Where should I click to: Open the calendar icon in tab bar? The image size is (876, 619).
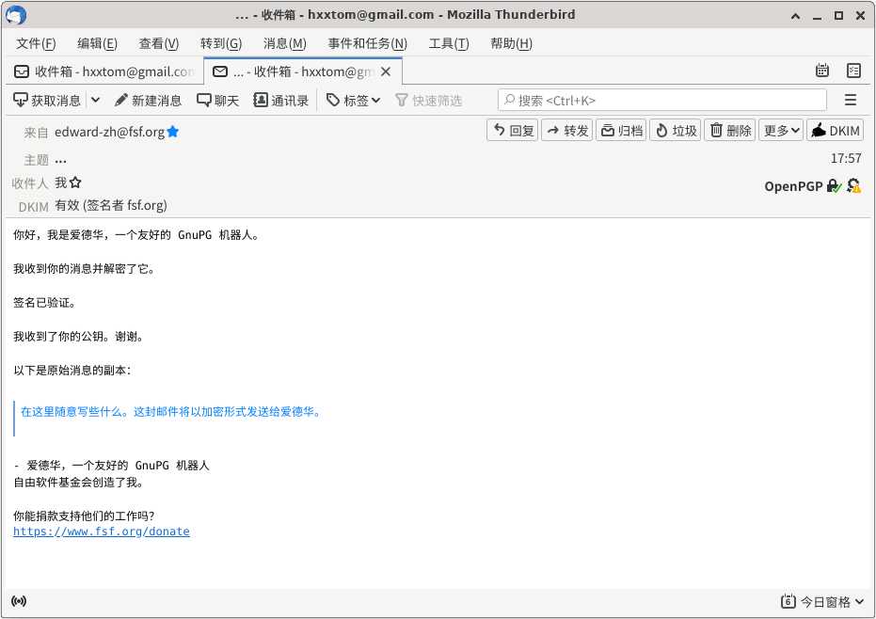tap(821, 71)
